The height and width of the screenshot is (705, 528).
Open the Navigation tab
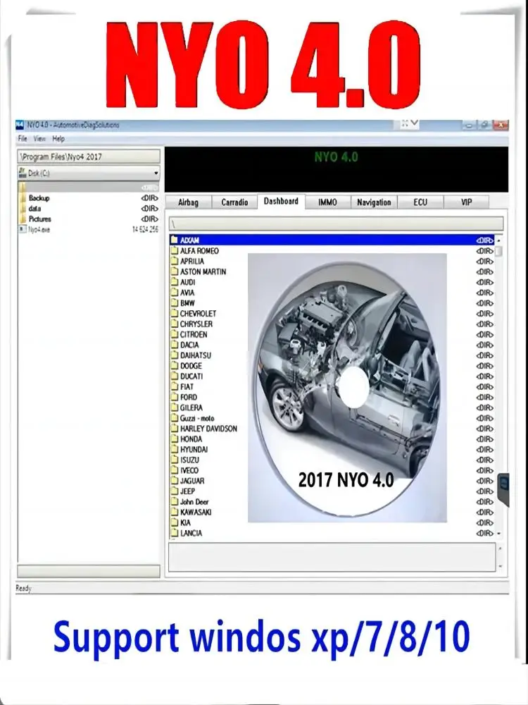click(374, 202)
